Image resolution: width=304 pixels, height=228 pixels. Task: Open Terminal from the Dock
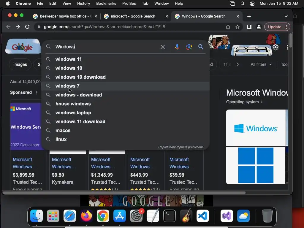(x=170, y=216)
